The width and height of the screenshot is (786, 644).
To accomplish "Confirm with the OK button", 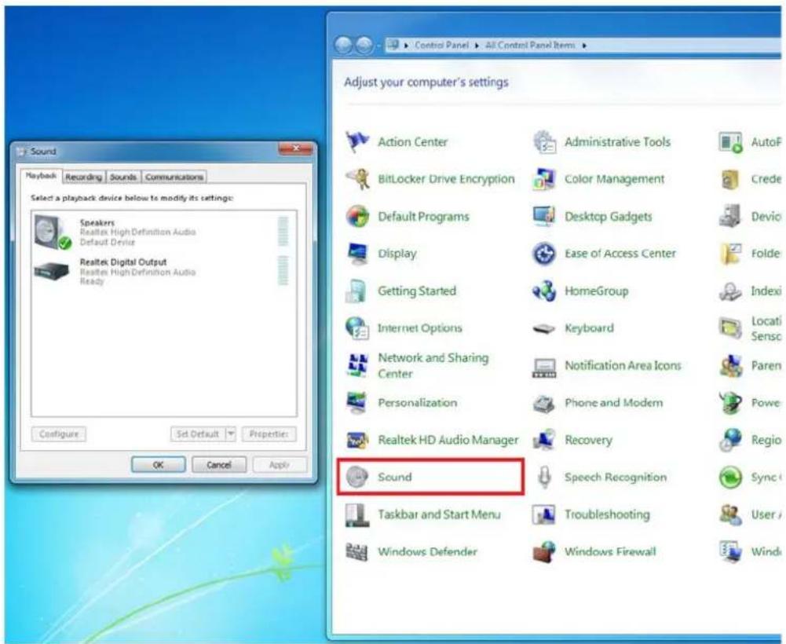I will pos(159,465).
